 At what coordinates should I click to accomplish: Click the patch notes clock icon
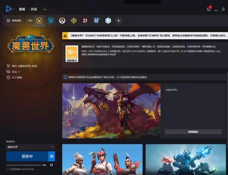pos(8,77)
